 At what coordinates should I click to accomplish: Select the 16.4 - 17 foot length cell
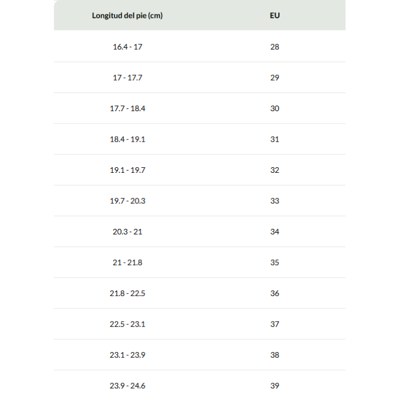pos(127,47)
